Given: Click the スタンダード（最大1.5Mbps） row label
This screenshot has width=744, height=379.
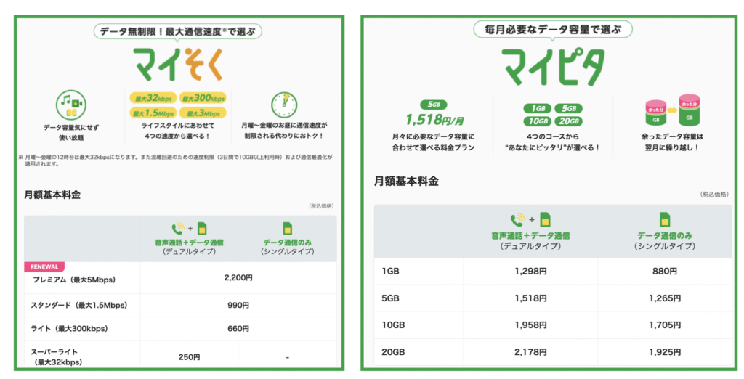Looking at the screenshot, I should [78, 305].
